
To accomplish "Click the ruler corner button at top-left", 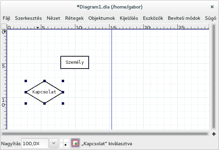I will pyautogui.click(x=3, y=27).
